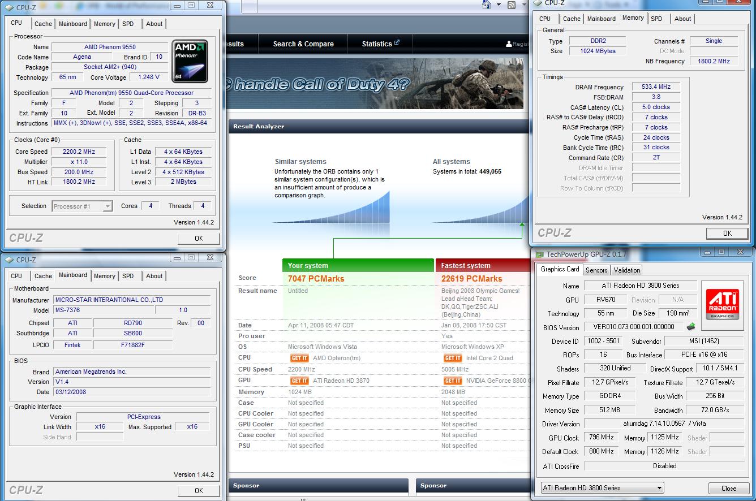
Task: Open the Statistics menu item on the website
Action: (x=380, y=44)
